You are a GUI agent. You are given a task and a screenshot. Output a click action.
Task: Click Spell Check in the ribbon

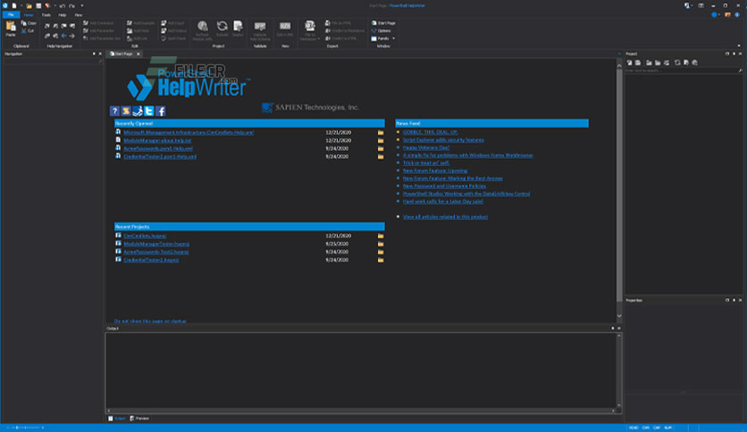click(174, 38)
